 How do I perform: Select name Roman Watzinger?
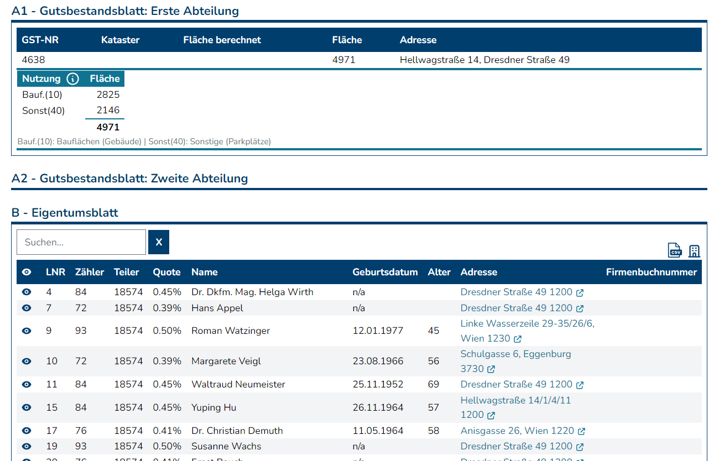pos(231,331)
